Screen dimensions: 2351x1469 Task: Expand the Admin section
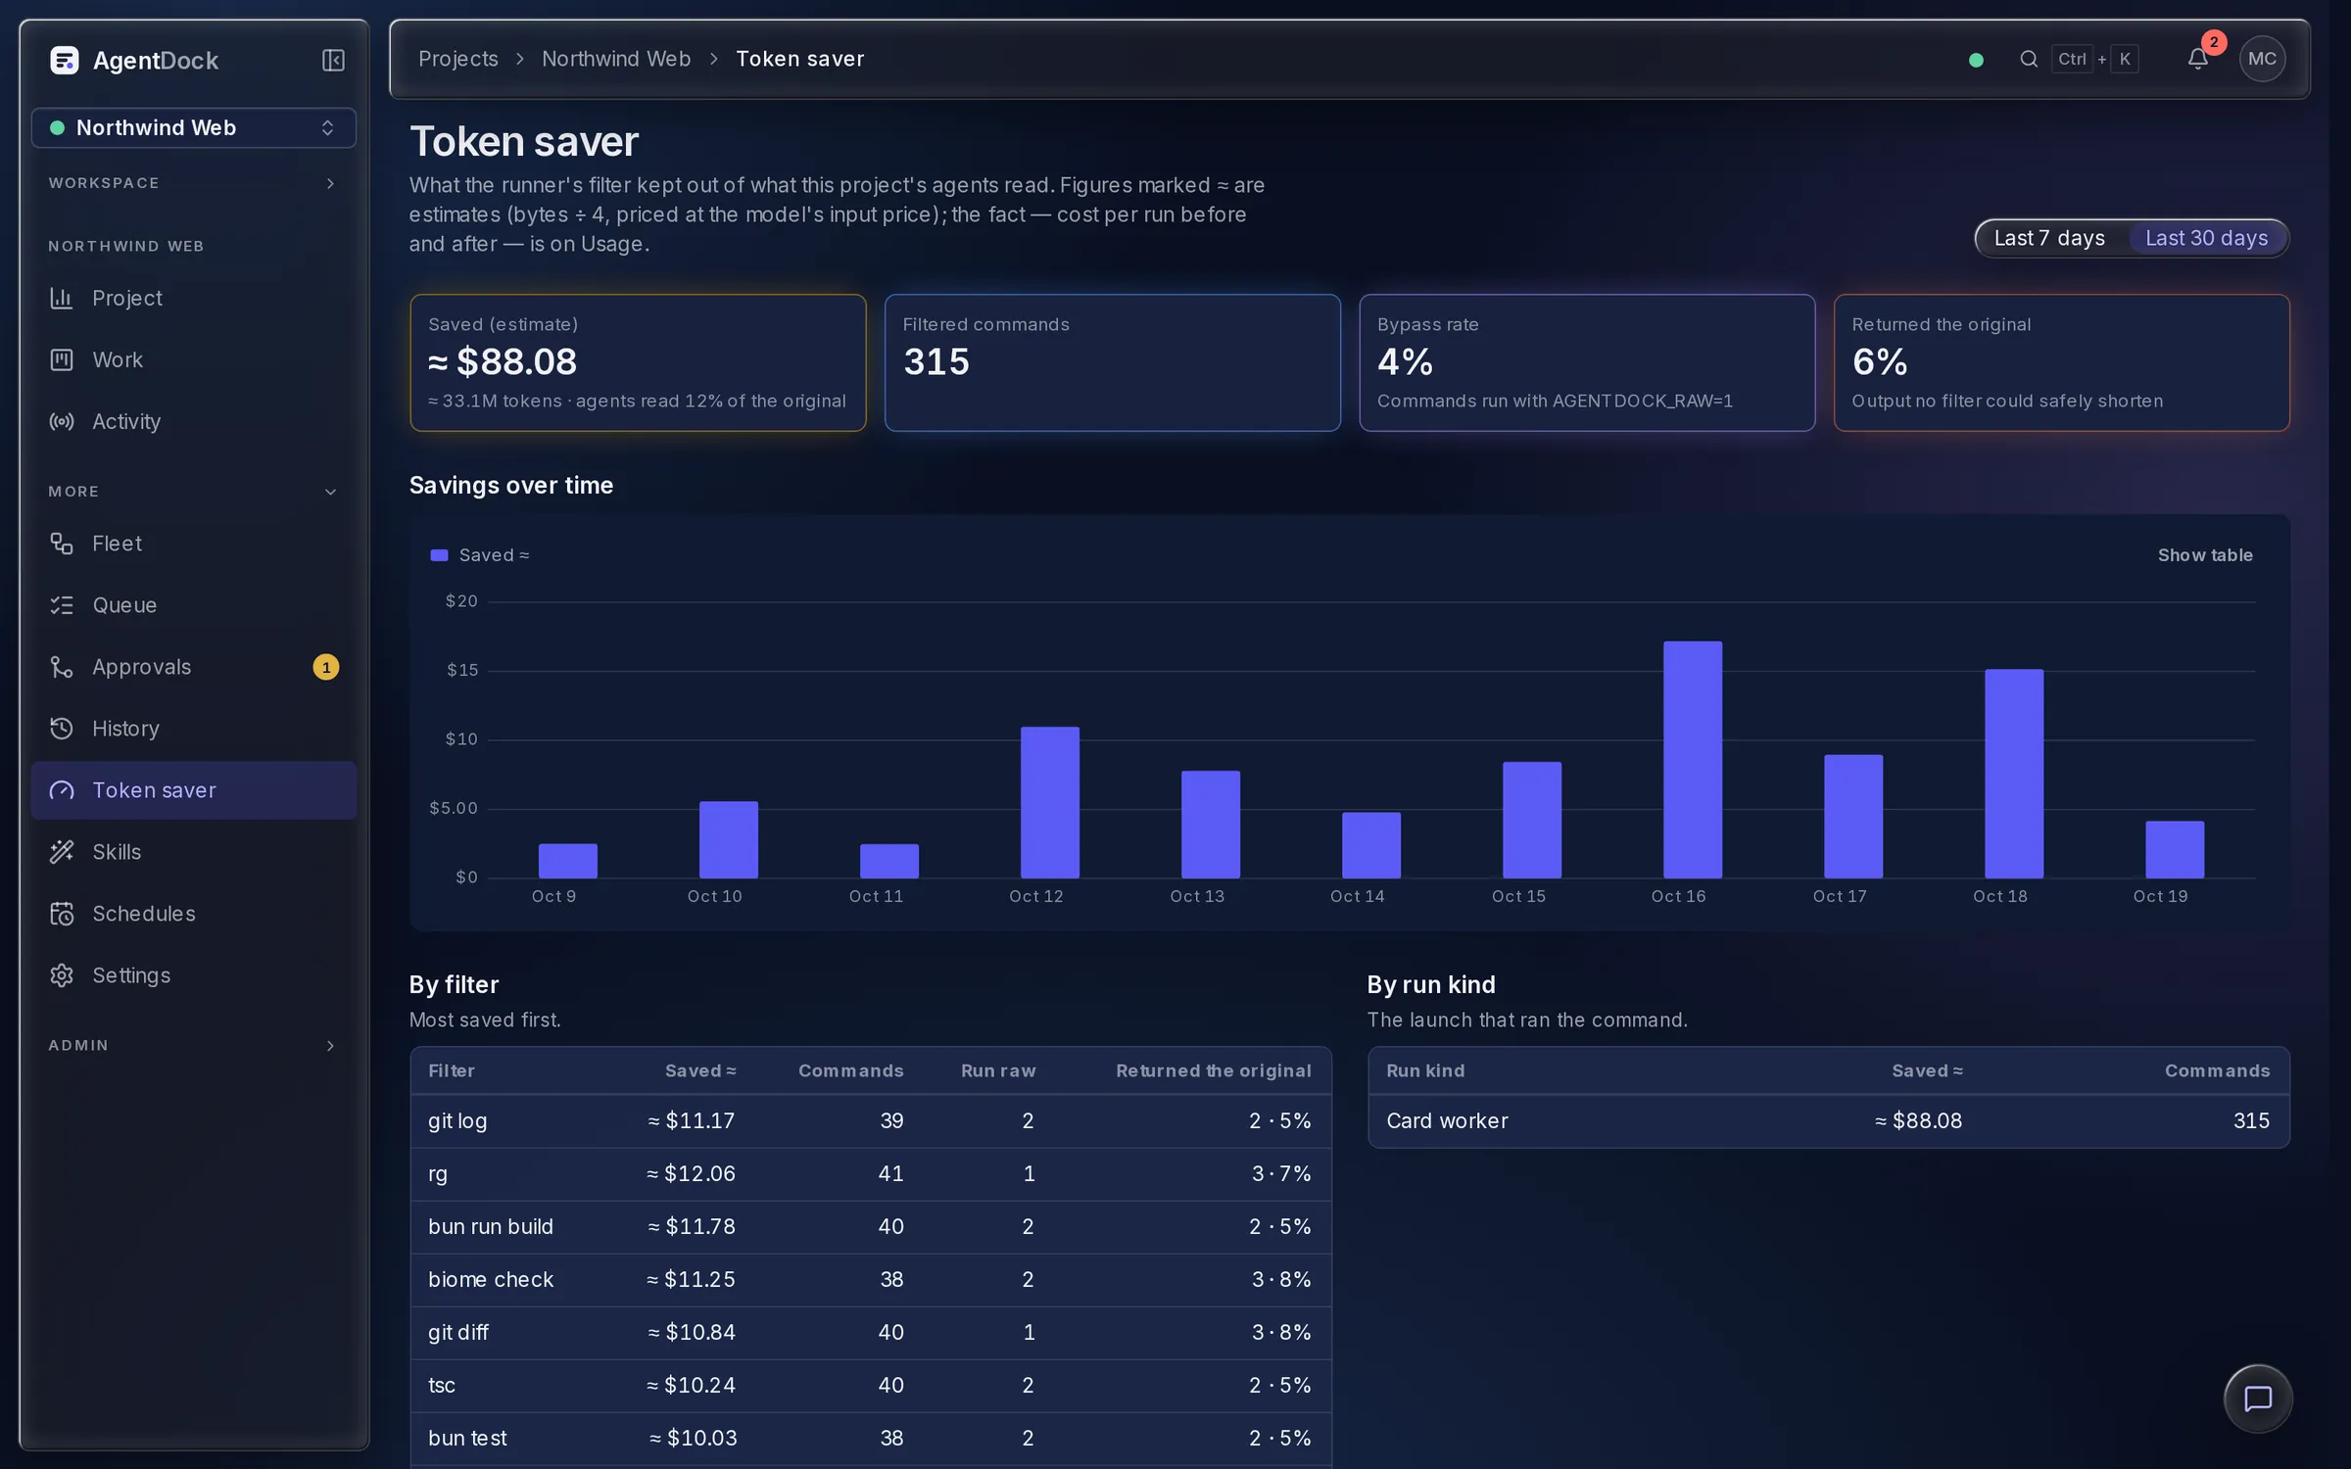(x=194, y=1046)
